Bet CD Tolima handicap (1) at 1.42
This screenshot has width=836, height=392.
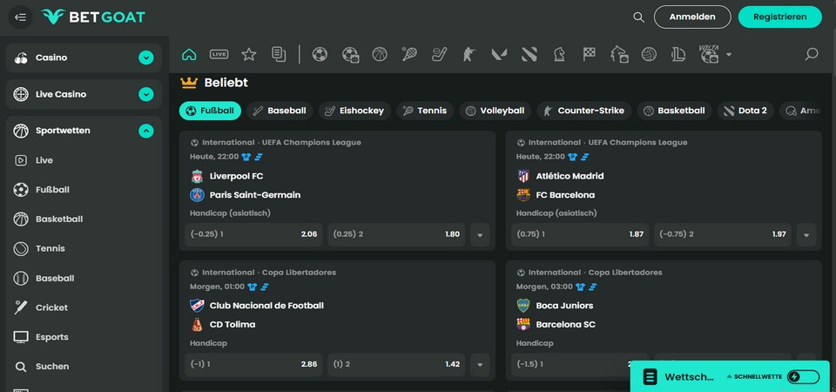pos(396,365)
